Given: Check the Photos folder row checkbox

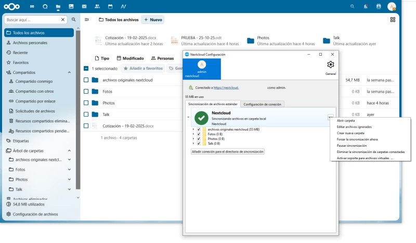Looking at the screenshot, I should 86,103.
